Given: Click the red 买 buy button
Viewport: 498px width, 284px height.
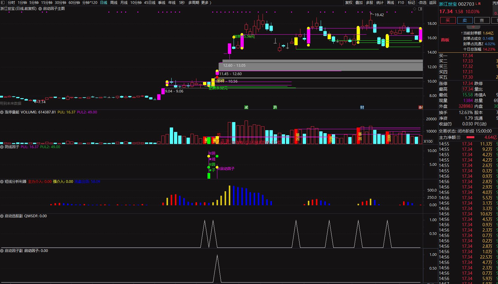Looking at the screenshot, I should pyautogui.click(x=448, y=20).
